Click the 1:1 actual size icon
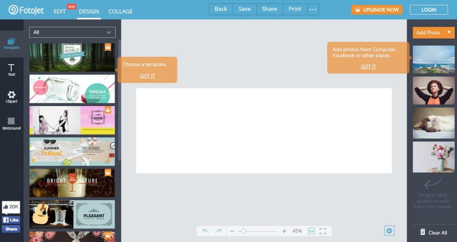This screenshot has height=242, width=457. [x=311, y=231]
